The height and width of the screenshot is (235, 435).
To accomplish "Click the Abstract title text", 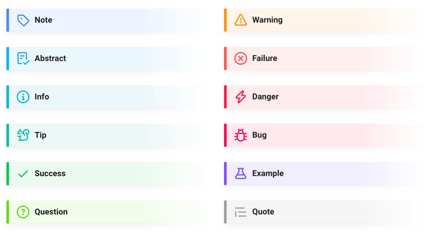I will pos(50,59).
